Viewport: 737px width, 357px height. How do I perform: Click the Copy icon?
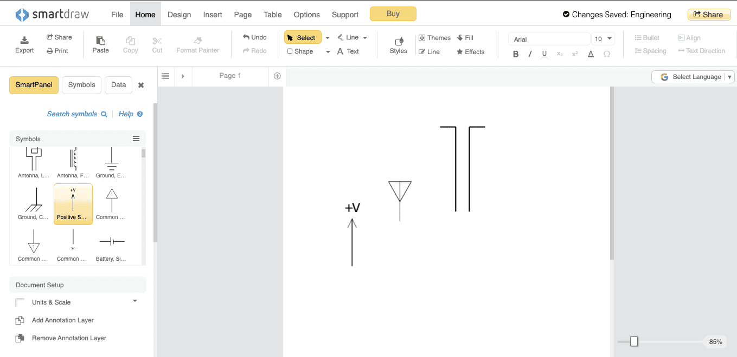click(x=130, y=41)
